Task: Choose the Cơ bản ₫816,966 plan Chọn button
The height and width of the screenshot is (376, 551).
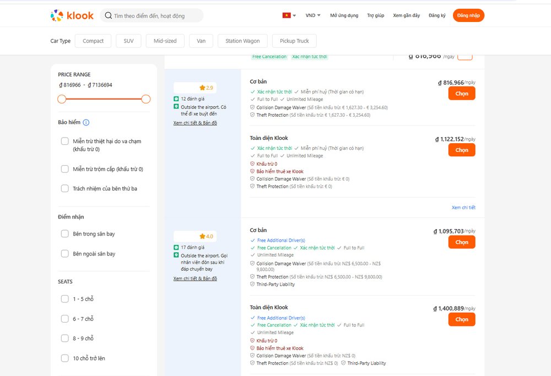Action: click(x=461, y=94)
